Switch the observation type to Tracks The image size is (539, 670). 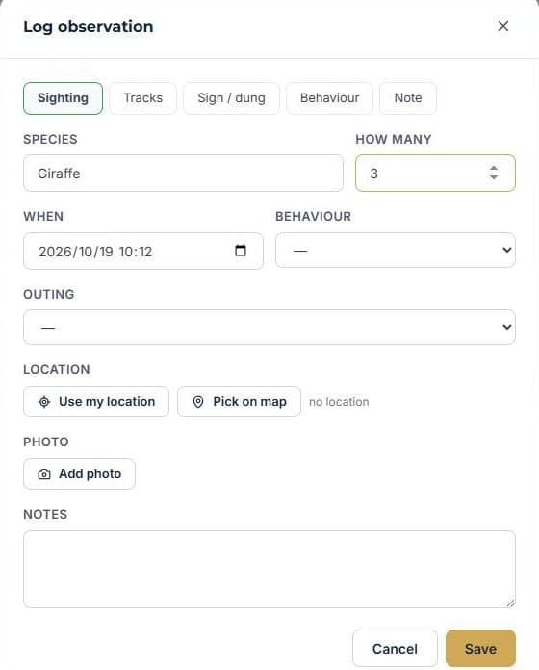143,98
